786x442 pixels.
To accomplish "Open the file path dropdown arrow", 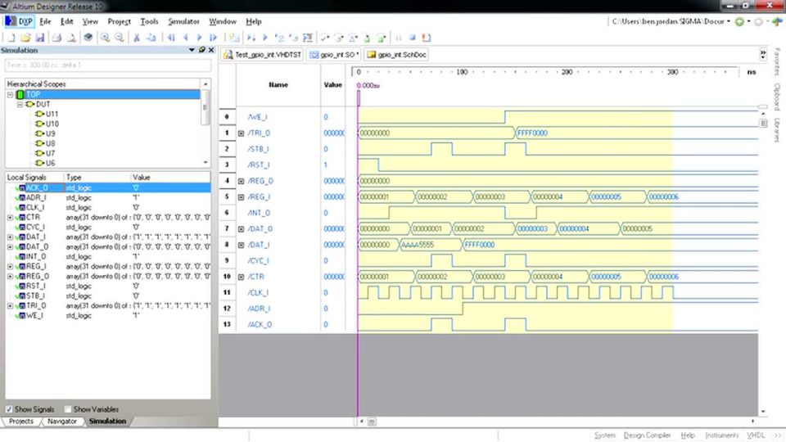I will pos(729,21).
